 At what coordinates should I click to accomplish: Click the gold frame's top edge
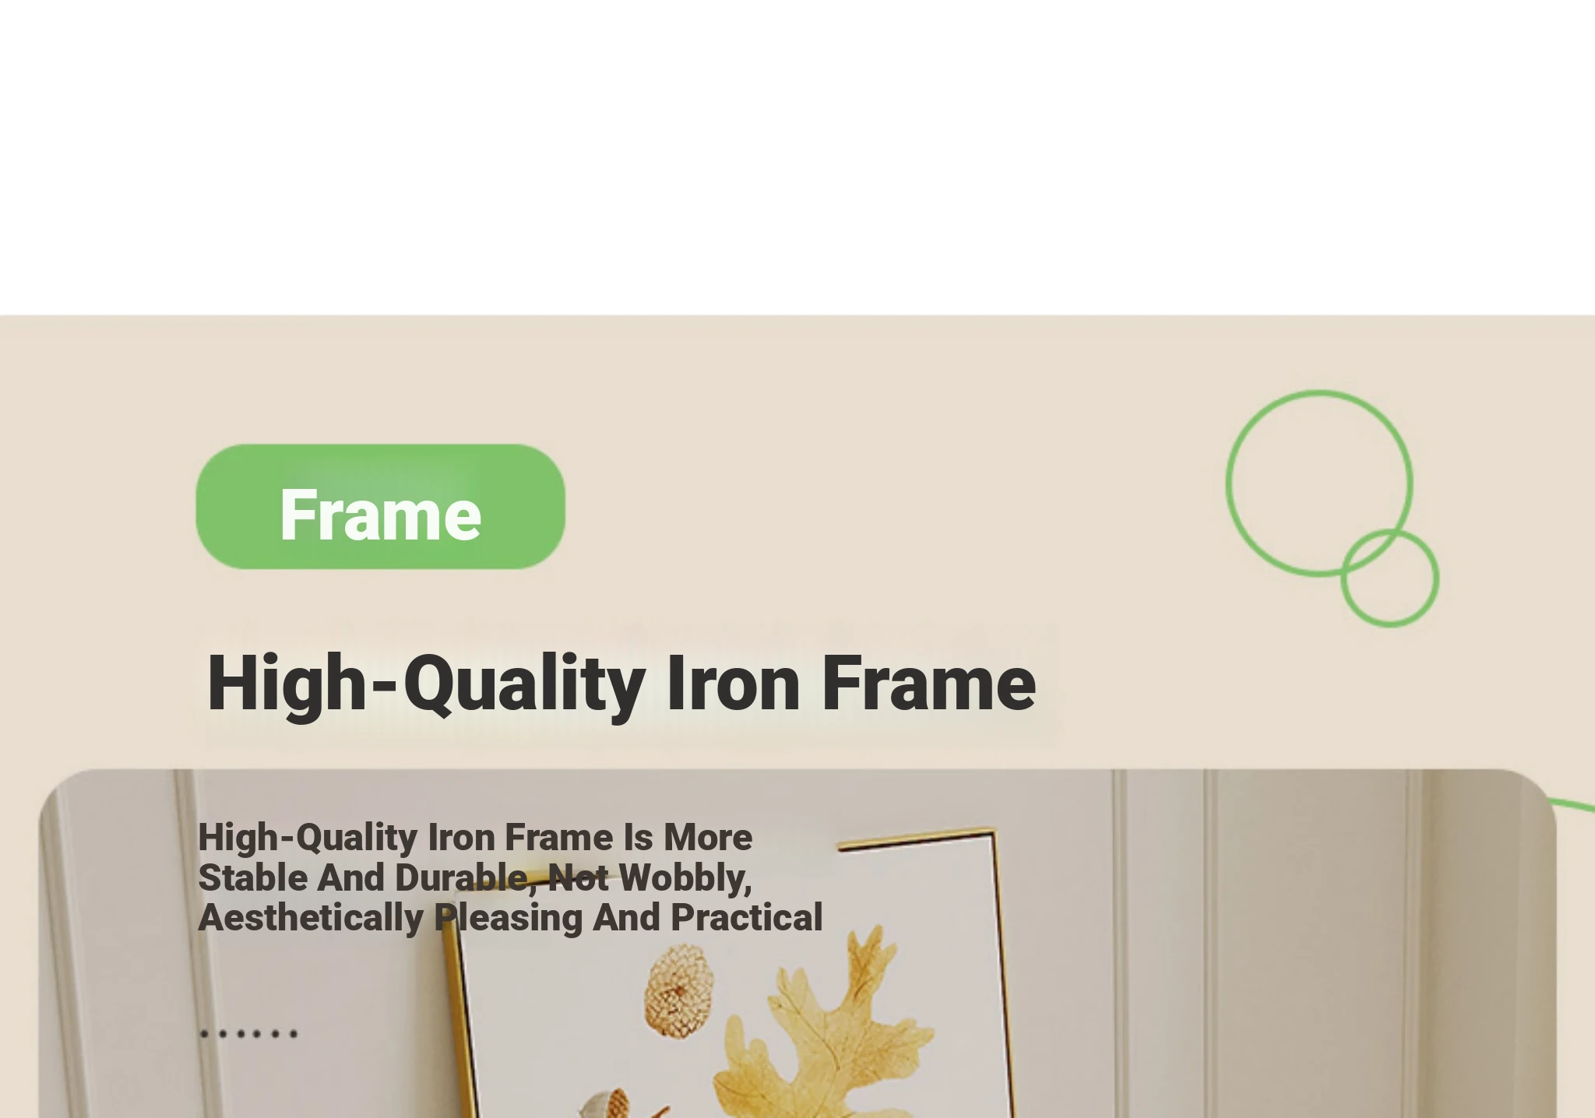pos(916,838)
